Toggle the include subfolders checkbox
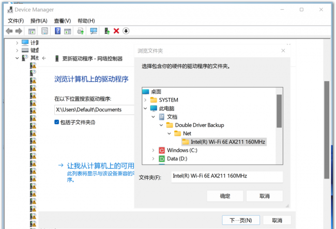The width and height of the screenshot is (336, 229). click(56, 122)
